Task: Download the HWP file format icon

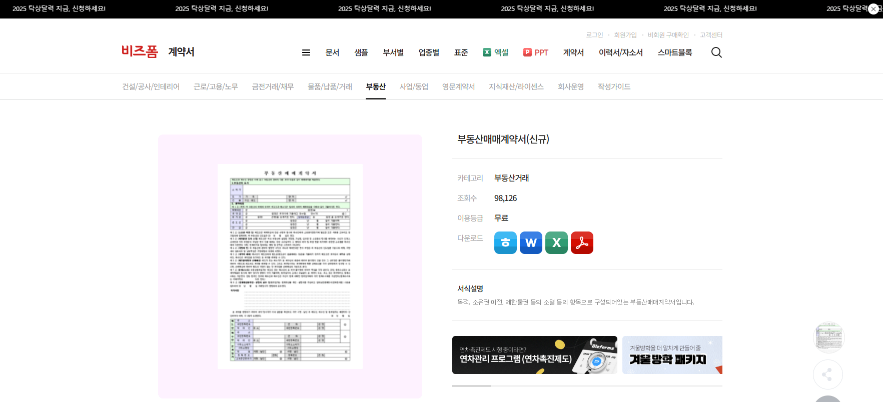Action: click(x=505, y=242)
